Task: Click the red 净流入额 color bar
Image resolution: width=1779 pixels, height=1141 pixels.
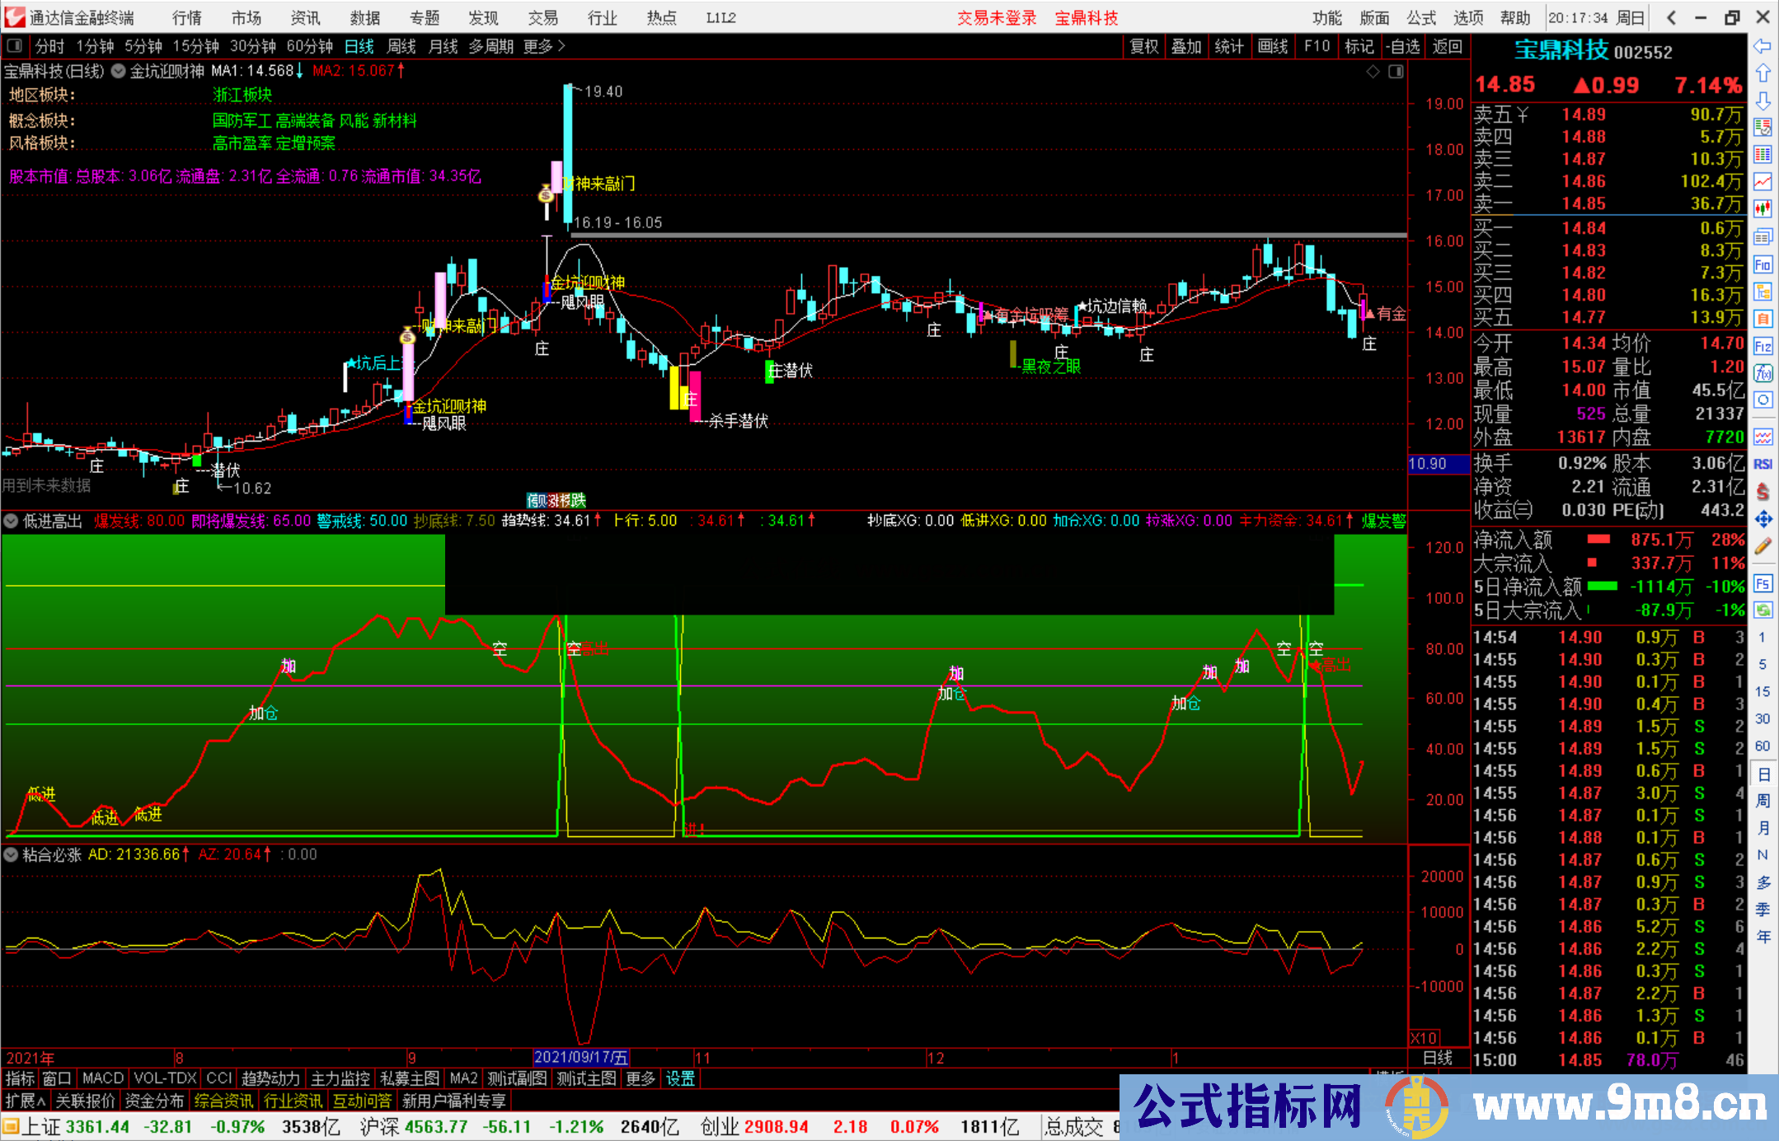Action: click(x=1598, y=540)
